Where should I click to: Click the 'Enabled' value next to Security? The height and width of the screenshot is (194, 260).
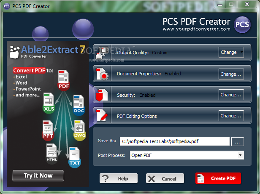(147, 95)
